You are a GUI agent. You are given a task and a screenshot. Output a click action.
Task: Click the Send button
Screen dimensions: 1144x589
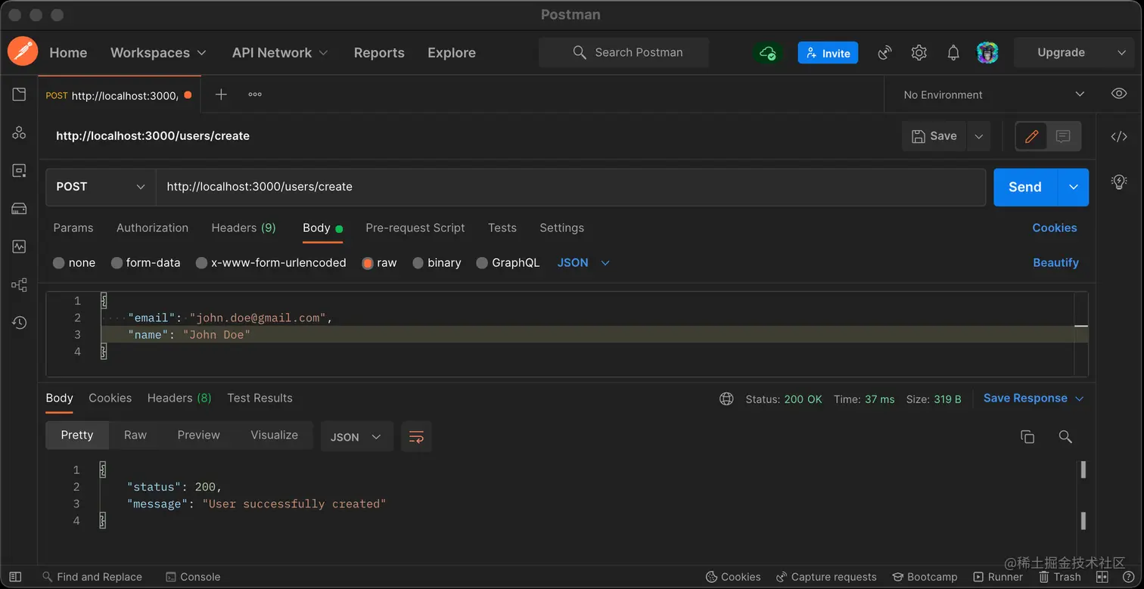click(x=1024, y=187)
